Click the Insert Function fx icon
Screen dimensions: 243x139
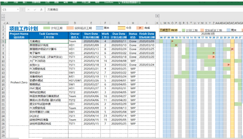[41, 10]
